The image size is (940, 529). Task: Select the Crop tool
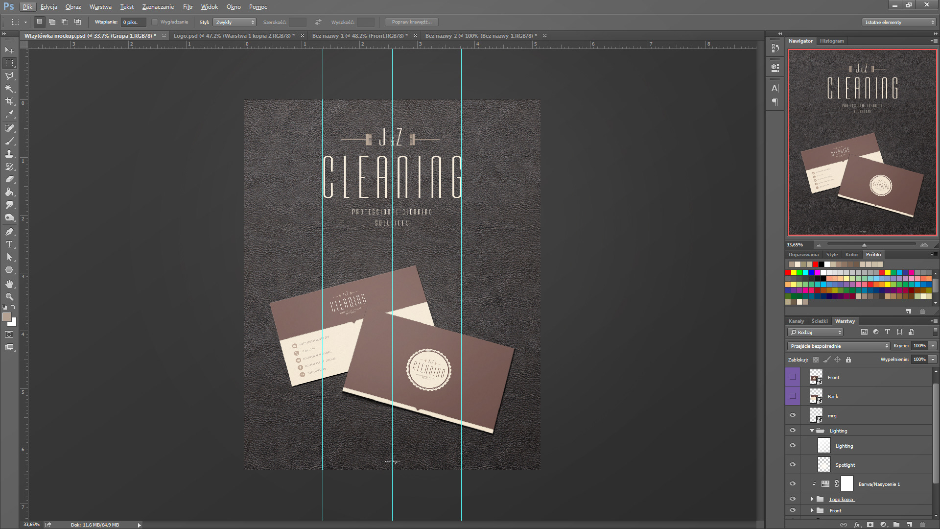[x=9, y=101]
